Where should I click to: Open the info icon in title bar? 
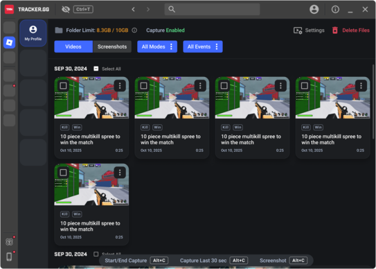[335, 10]
